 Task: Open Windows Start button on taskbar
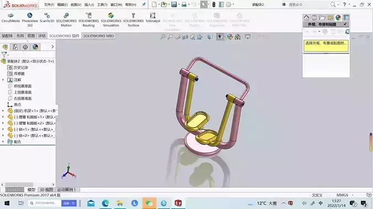point(7,203)
